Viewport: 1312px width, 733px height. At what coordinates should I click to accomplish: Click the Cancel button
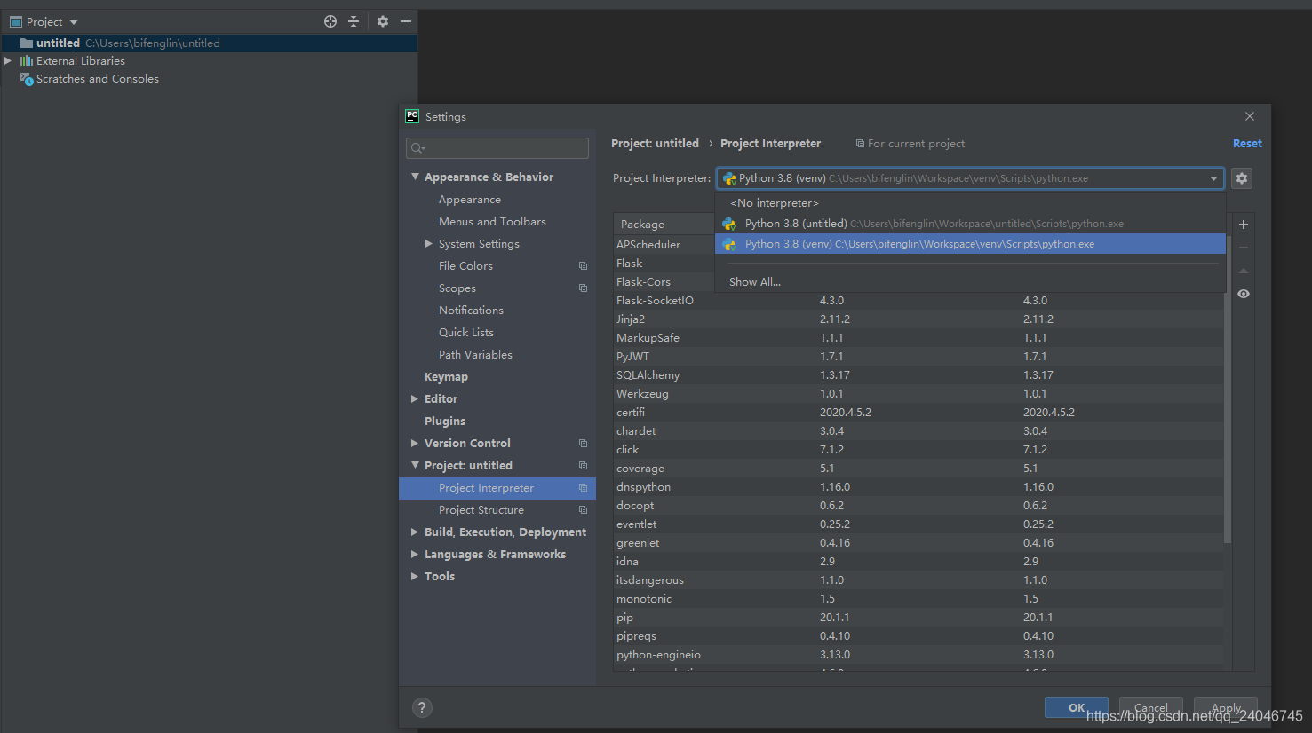(x=1150, y=707)
